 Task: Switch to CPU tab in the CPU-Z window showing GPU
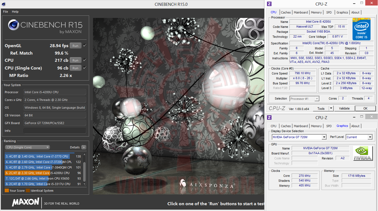(273, 126)
